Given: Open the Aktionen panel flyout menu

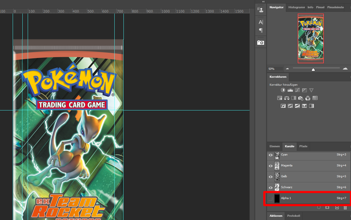Looking at the screenshot, I should [350, 216].
